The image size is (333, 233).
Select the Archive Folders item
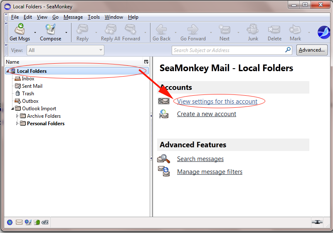[x=44, y=116]
